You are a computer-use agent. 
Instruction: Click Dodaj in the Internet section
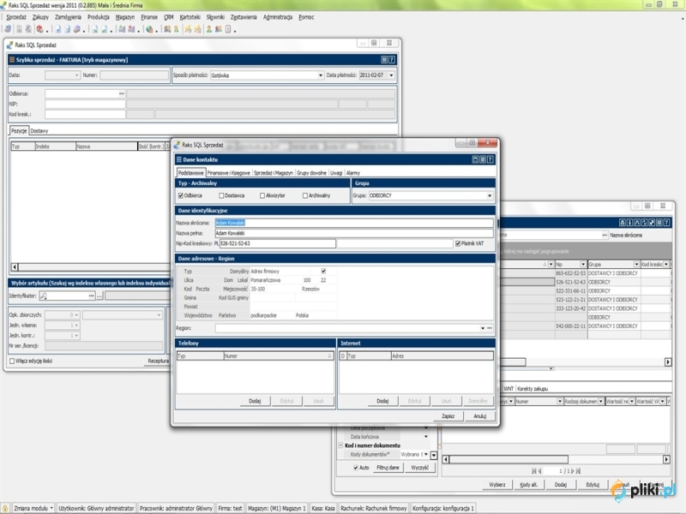coord(382,401)
